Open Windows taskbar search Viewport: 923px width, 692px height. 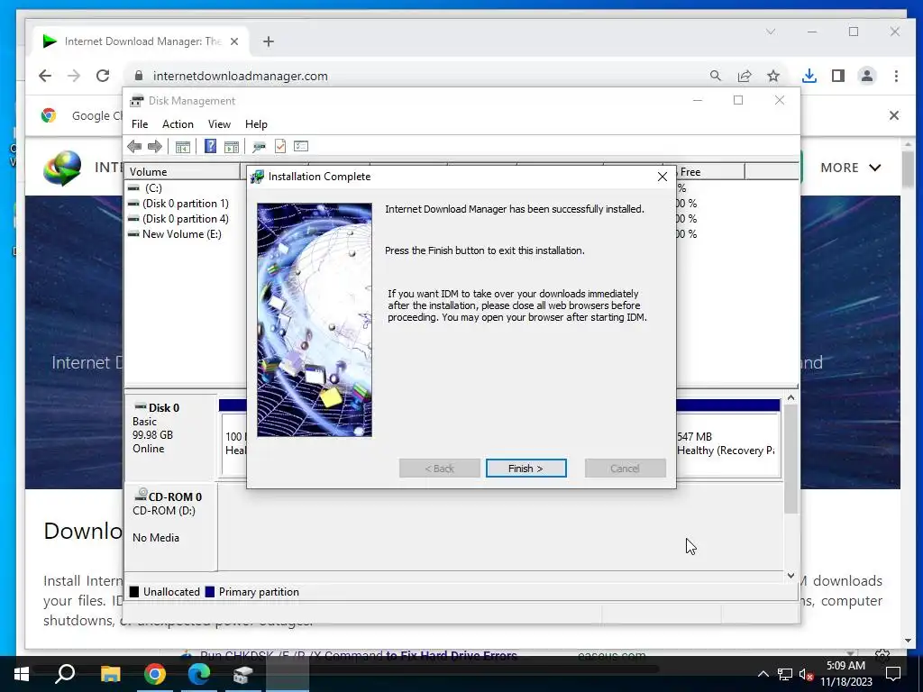point(65,674)
